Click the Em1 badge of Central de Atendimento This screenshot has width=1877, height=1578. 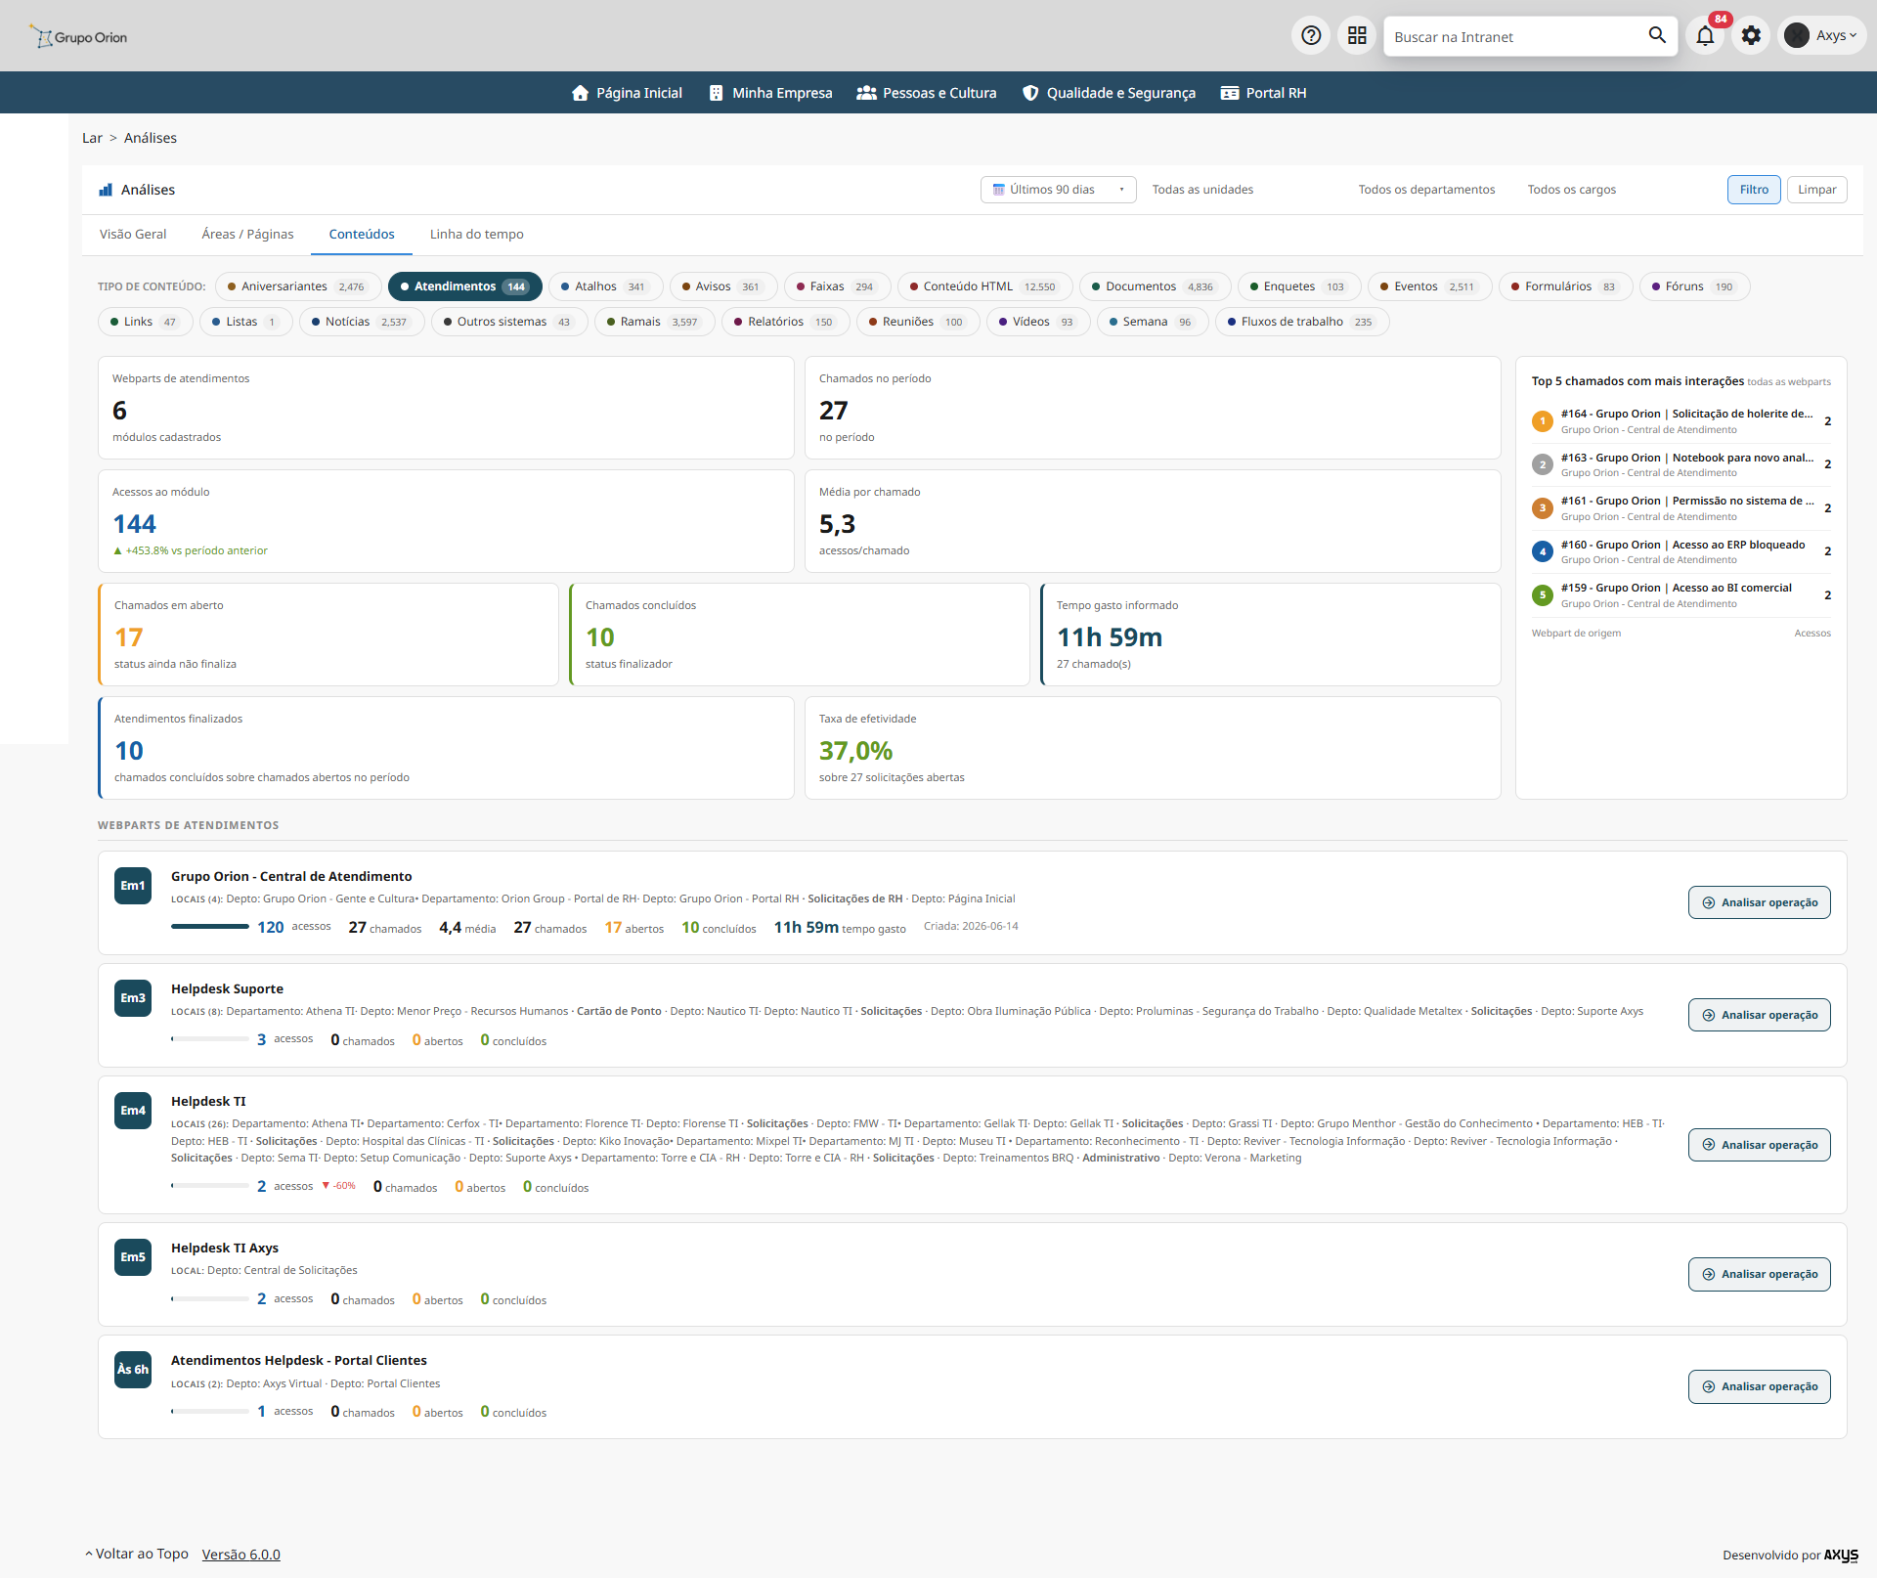pos(133,886)
